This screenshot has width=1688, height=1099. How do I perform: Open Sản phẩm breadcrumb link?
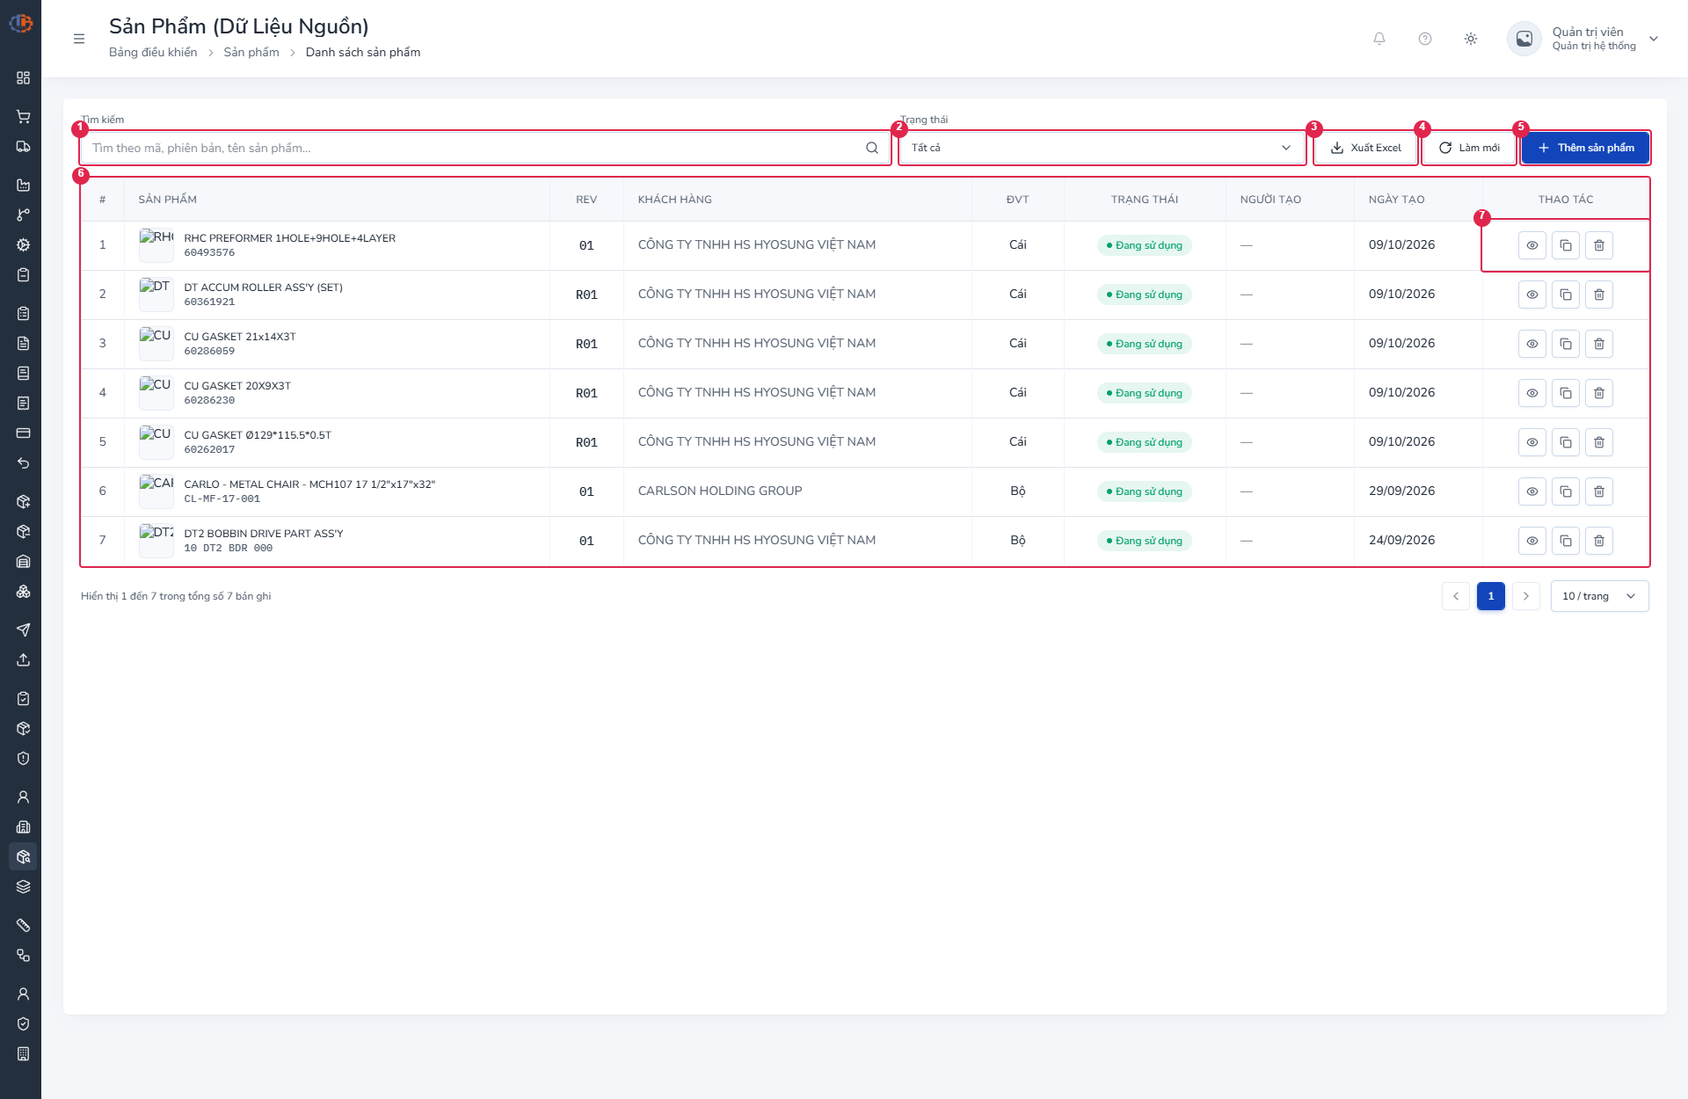(x=251, y=52)
